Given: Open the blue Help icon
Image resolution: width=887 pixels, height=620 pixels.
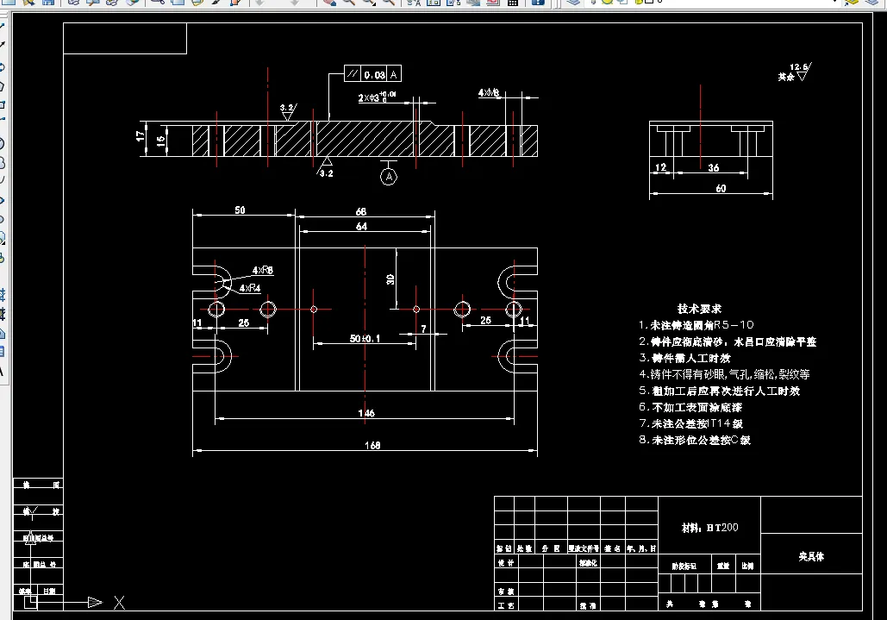Looking at the screenshot, I should (537, 3).
